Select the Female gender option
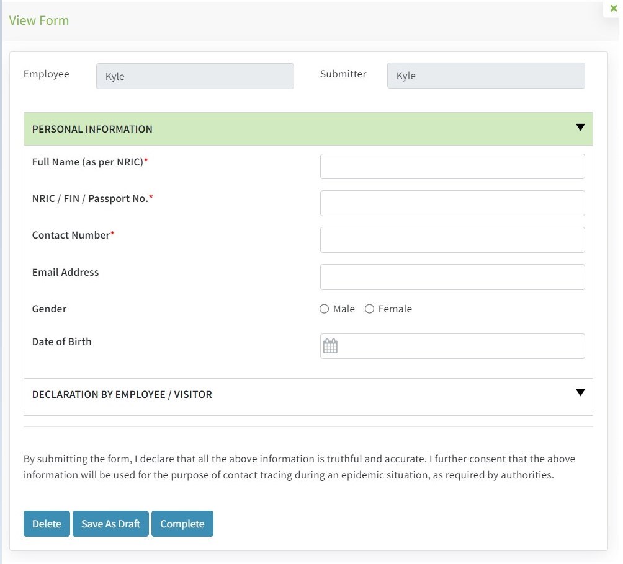The height and width of the screenshot is (564, 623). point(369,309)
